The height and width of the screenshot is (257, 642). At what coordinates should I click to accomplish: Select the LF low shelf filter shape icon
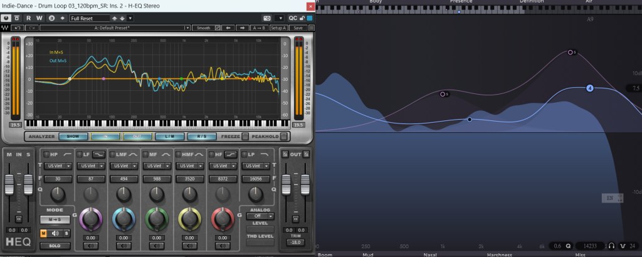coord(98,154)
